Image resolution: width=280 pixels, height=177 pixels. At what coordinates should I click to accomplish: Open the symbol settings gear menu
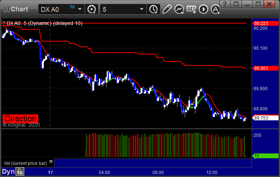click(x=92, y=9)
